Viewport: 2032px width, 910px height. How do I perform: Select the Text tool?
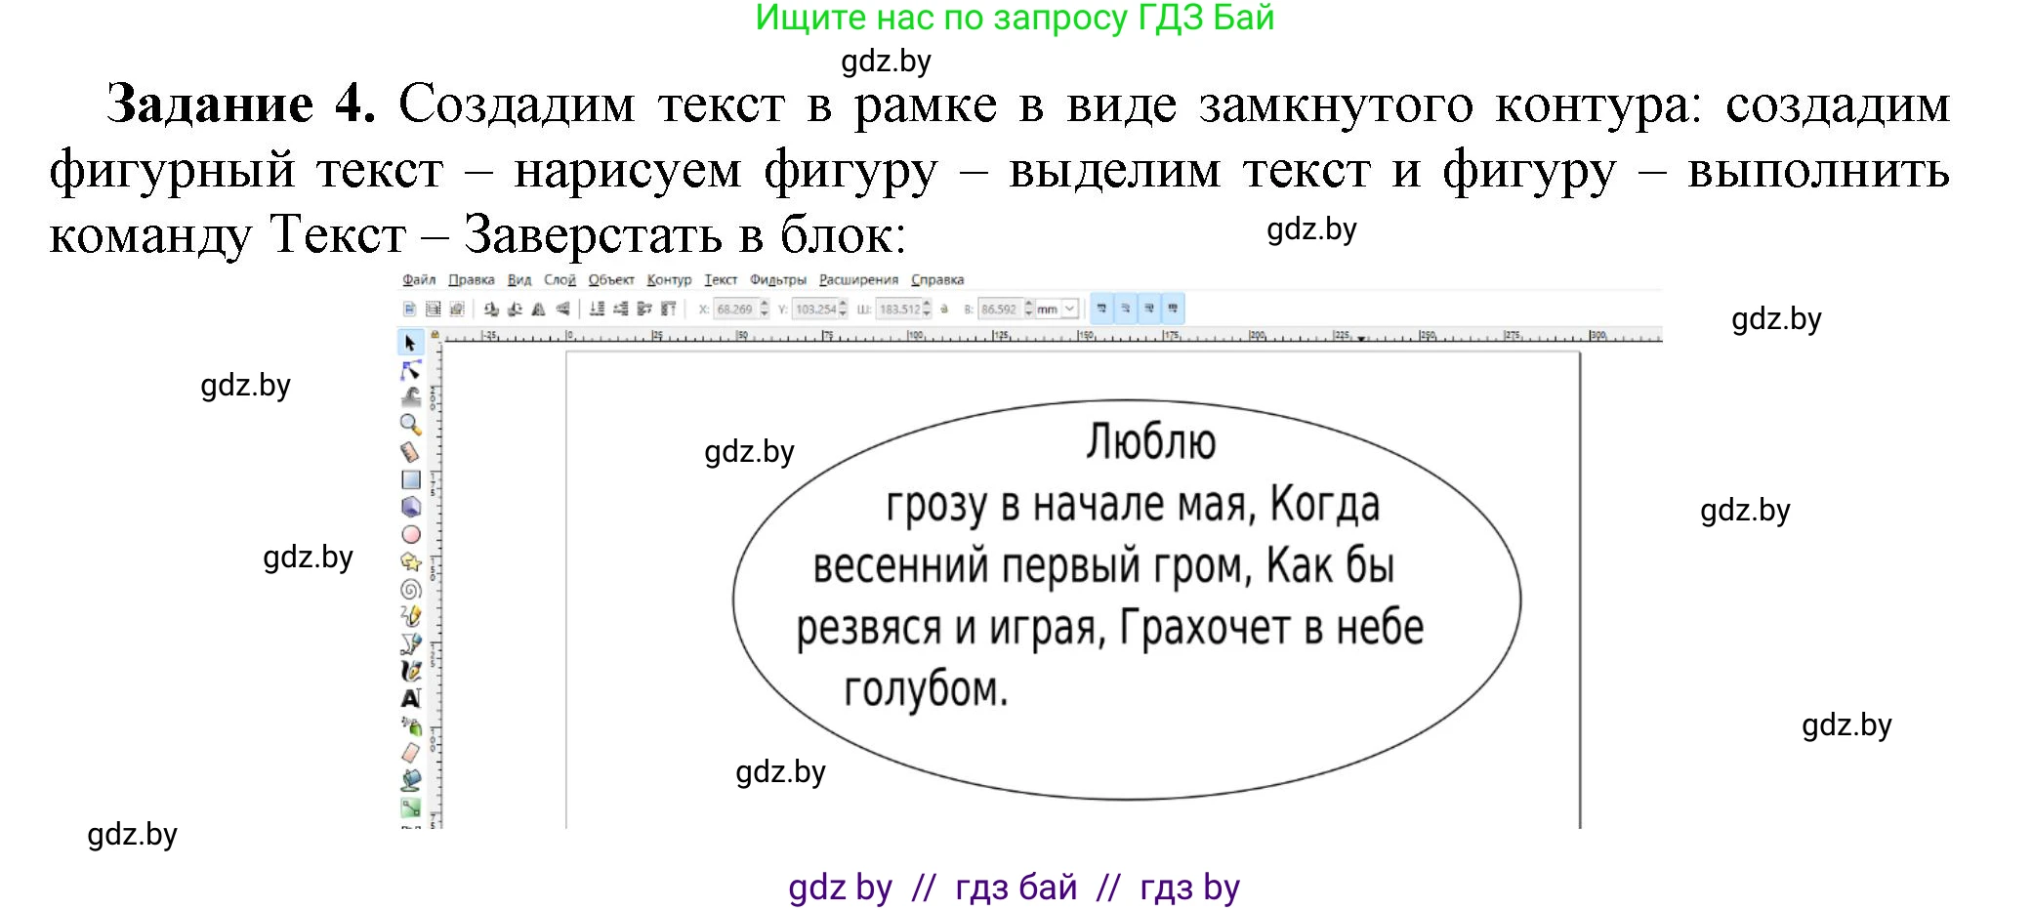[410, 699]
